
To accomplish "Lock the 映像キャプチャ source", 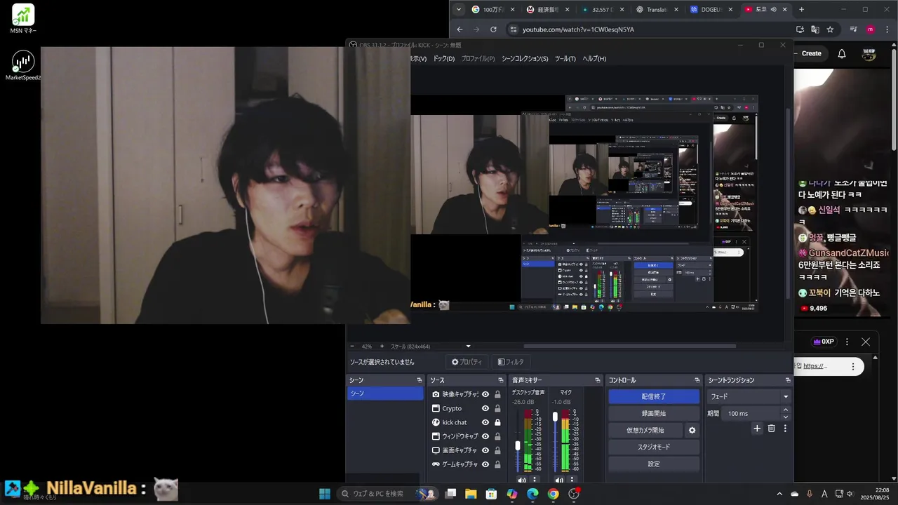I will click(497, 394).
